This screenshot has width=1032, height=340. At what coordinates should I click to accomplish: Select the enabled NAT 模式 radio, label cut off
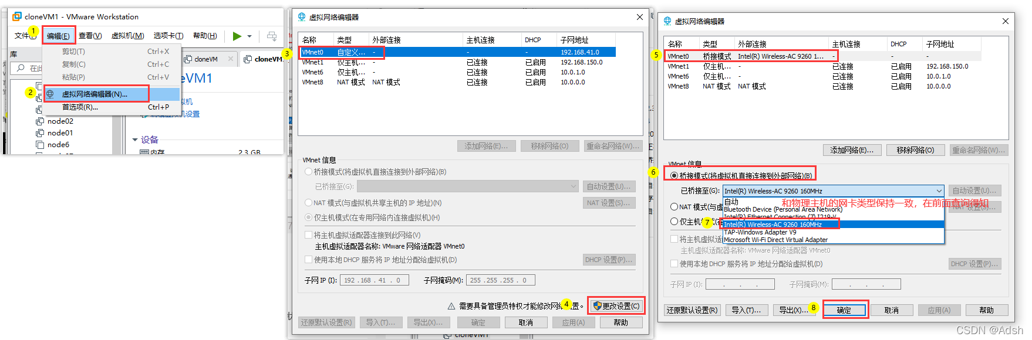pos(674,207)
